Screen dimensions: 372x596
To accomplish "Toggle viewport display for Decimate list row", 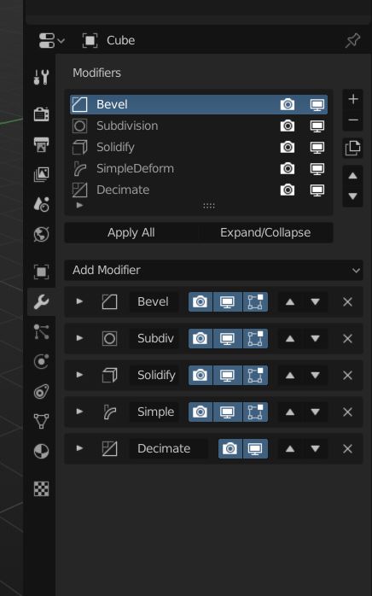I will coord(317,190).
